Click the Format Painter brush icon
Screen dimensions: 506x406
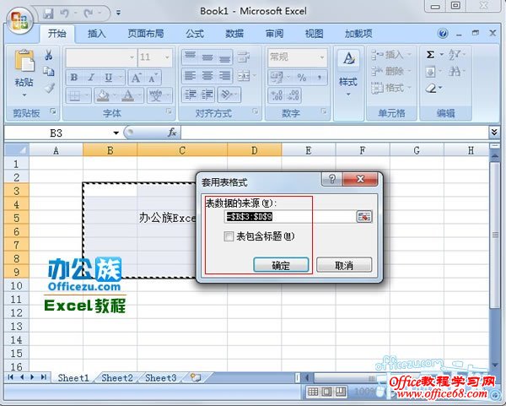coord(50,88)
